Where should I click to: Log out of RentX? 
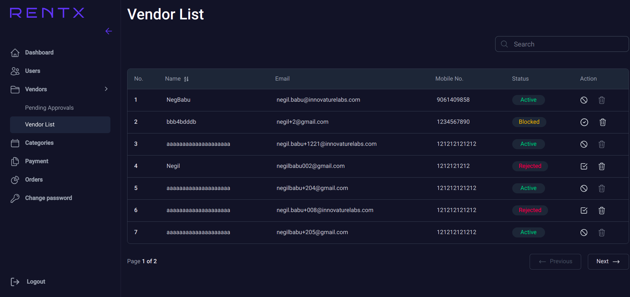(x=35, y=282)
